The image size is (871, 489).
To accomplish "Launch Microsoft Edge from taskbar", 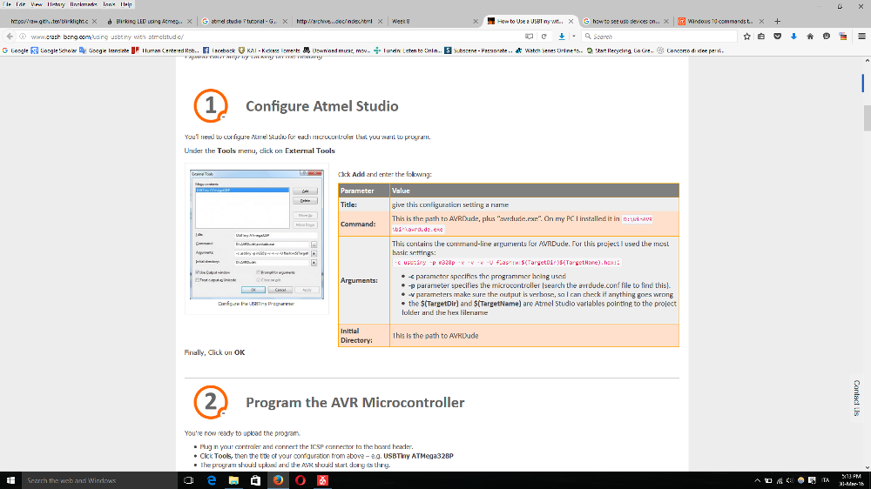I will tap(212, 480).
